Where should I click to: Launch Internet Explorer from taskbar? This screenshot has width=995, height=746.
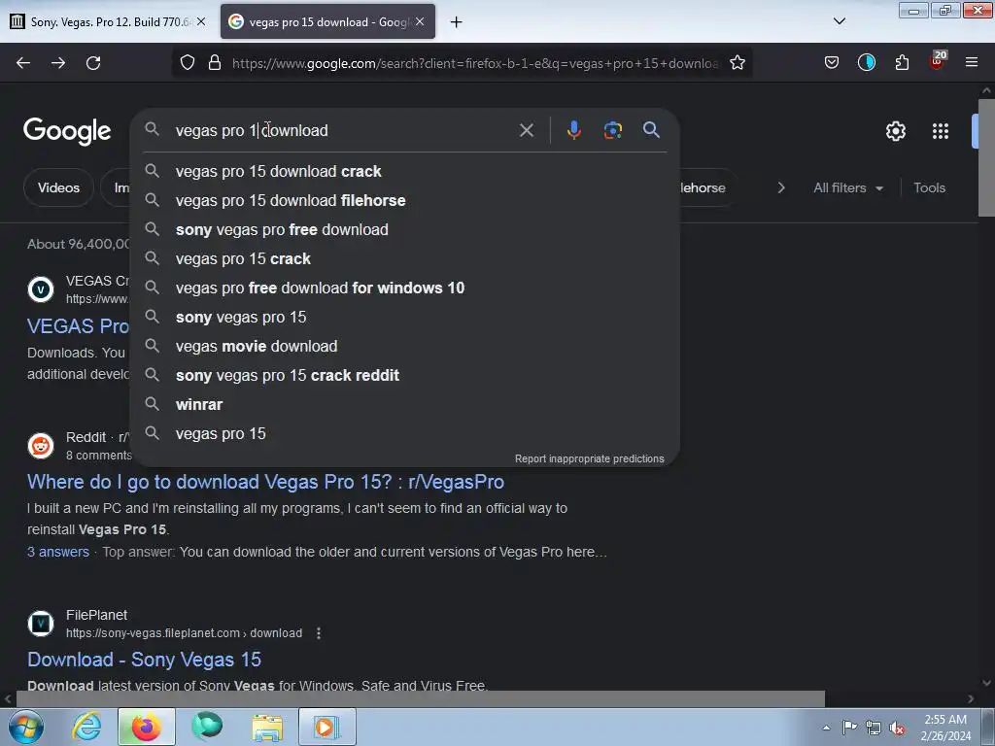click(x=86, y=727)
